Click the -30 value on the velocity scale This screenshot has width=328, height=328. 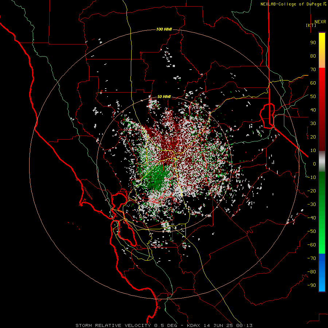(x=312, y=204)
